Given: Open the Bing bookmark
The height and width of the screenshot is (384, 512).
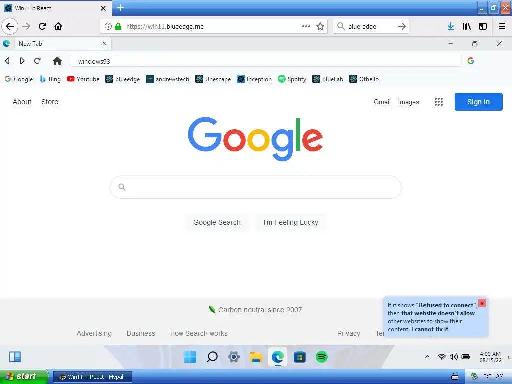Looking at the screenshot, I should tap(50, 79).
